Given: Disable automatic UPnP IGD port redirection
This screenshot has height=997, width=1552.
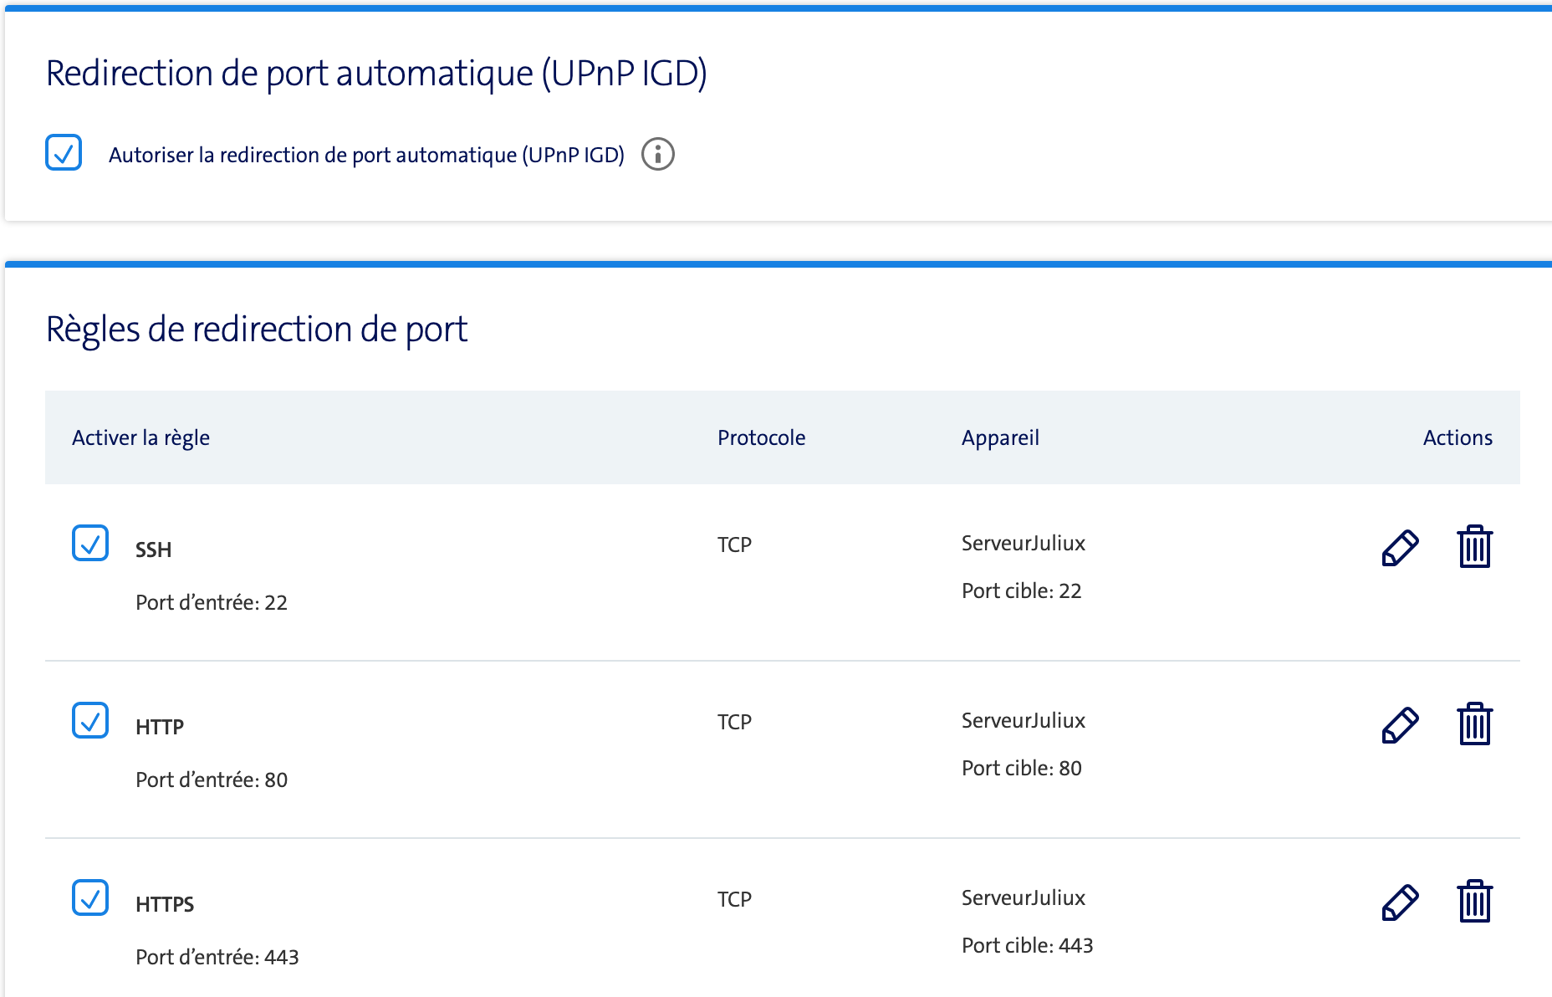Looking at the screenshot, I should tap(64, 152).
